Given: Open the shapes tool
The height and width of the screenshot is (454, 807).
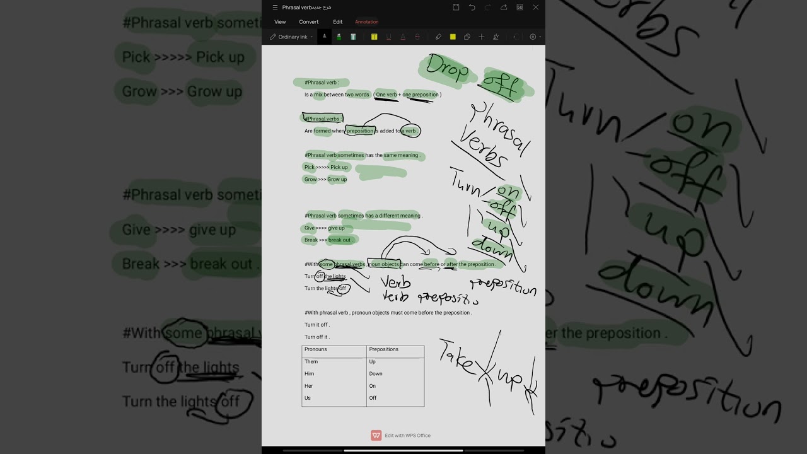Looking at the screenshot, I should tap(467, 37).
